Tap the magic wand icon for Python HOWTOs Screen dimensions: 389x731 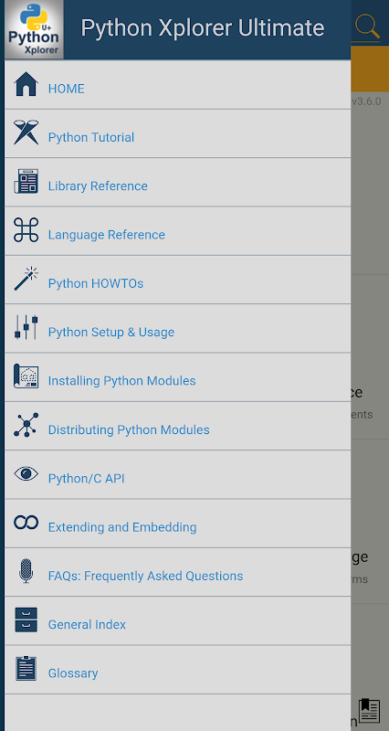click(x=26, y=279)
